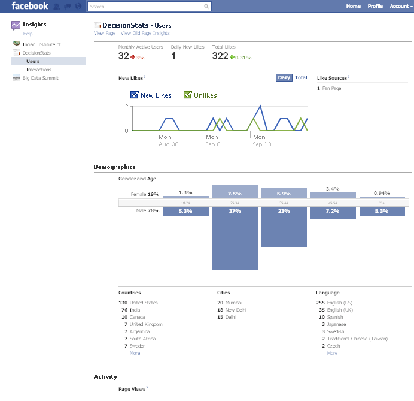Screen dimensions: 414x401
Task: Click the Insights chart icon in sidebar
Action: 16,26
